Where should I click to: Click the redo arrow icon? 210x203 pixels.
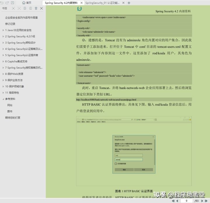(7, 3)
